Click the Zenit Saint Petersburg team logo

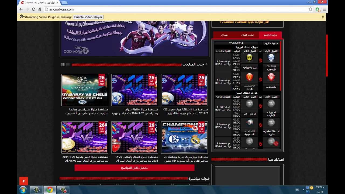pyautogui.click(x=271, y=58)
